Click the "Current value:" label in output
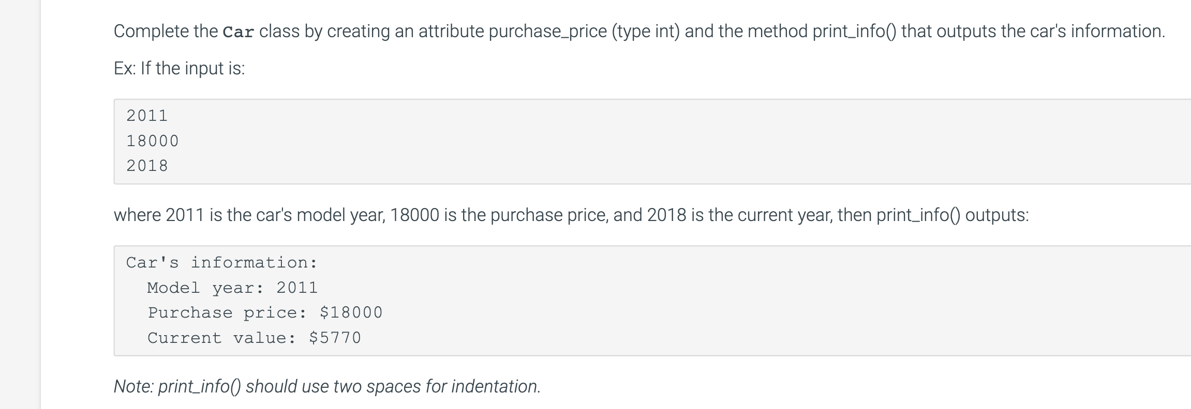The width and height of the screenshot is (1191, 409). click(221, 338)
